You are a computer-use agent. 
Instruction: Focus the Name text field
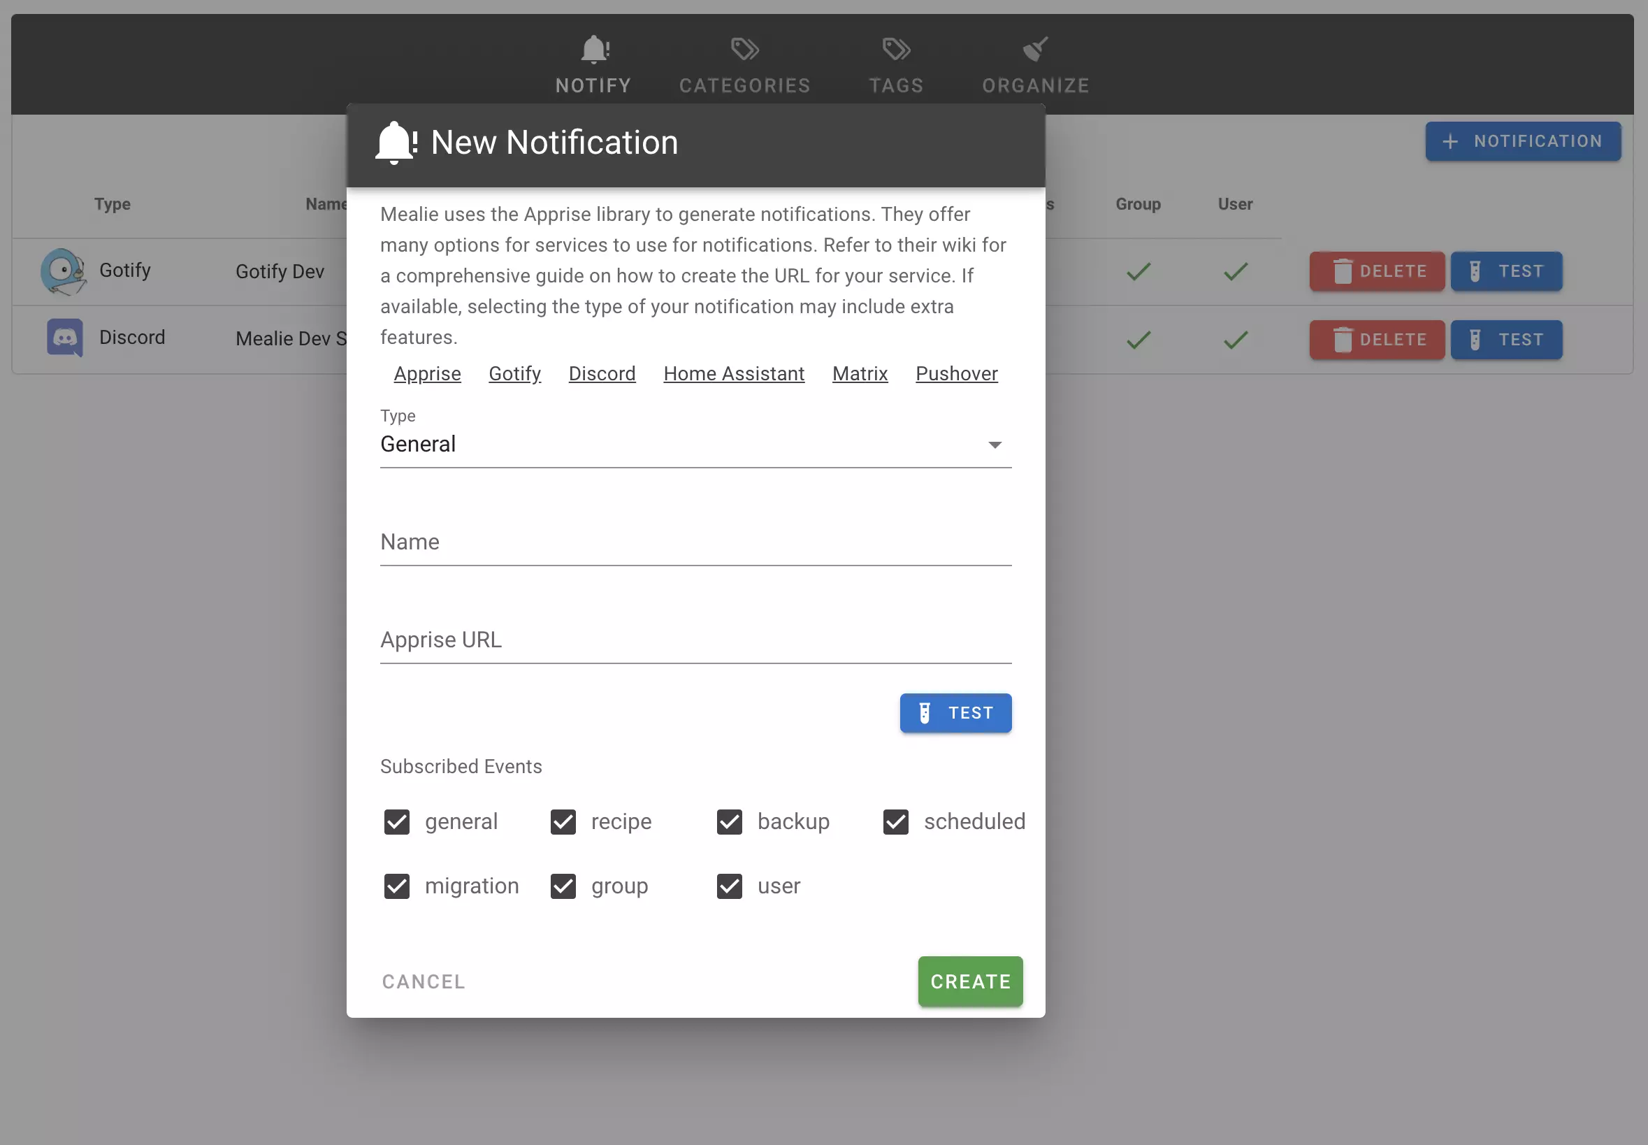click(695, 542)
